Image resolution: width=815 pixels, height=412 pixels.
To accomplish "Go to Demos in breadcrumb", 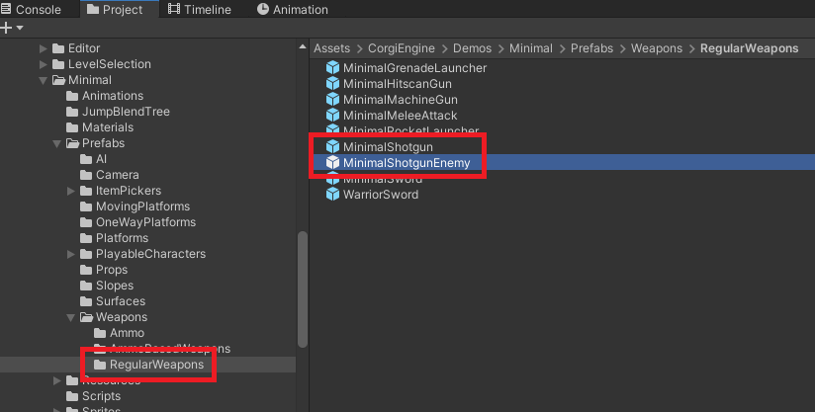I will [472, 48].
